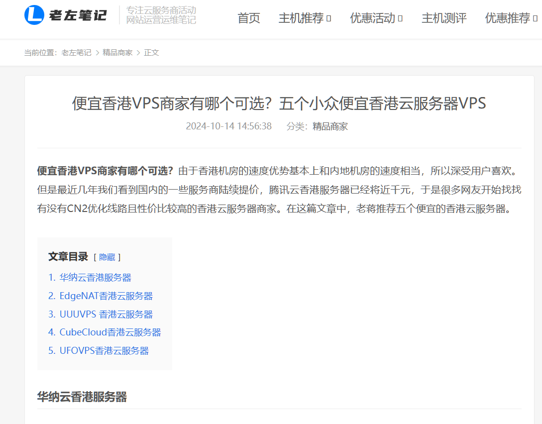Screen dimensions: 542x424
Task: Go to 精品商家 in the breadcrumb
Action: (x=117, y=53)
